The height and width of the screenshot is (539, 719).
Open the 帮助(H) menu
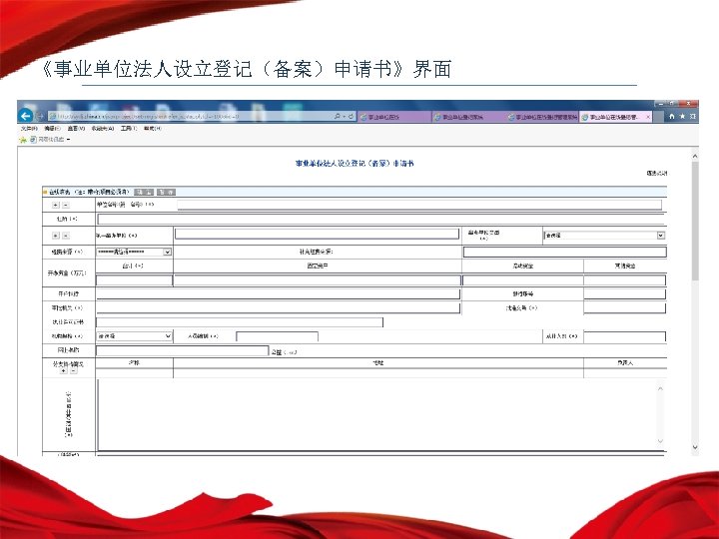(152, 129)
